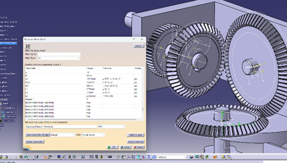Click the Undo arrow icon in bottom toolbar
The height and width of the screenshot is (163, 287).
[x=26, y=157]
